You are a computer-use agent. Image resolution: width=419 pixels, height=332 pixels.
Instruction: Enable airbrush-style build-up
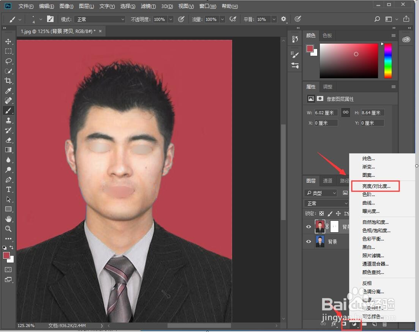[233, 19]
